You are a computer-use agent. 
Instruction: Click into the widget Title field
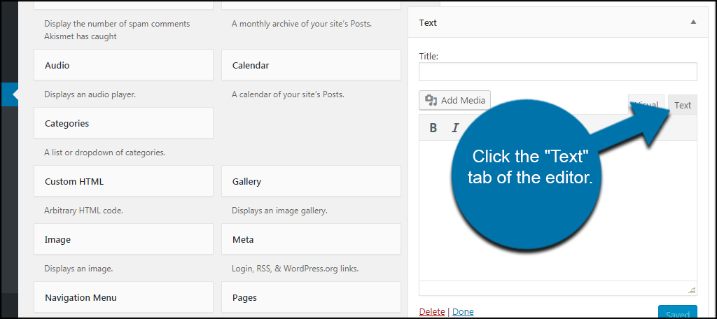coord(557,72)
